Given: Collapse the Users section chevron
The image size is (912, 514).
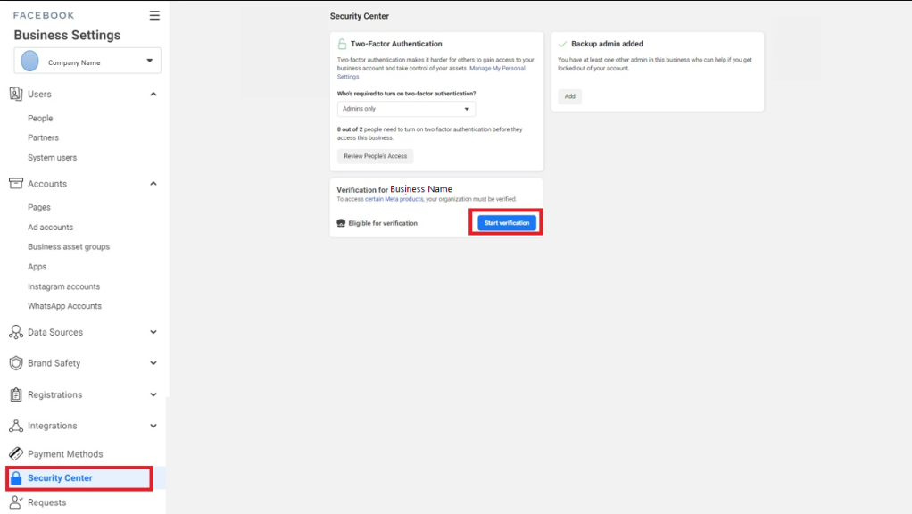Looking at the screenshot, I should [153, 94].
